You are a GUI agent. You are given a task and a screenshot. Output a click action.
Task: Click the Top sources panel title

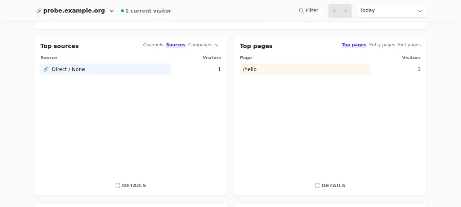click(59, 46)
